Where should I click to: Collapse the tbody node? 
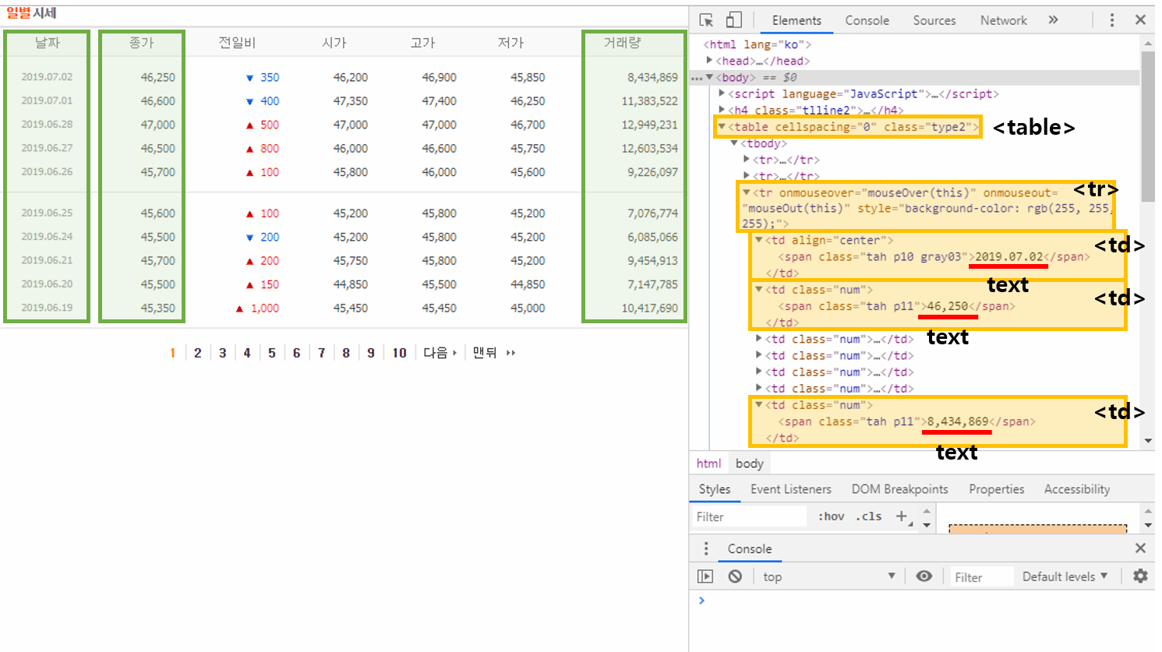[x=734, y=143]
